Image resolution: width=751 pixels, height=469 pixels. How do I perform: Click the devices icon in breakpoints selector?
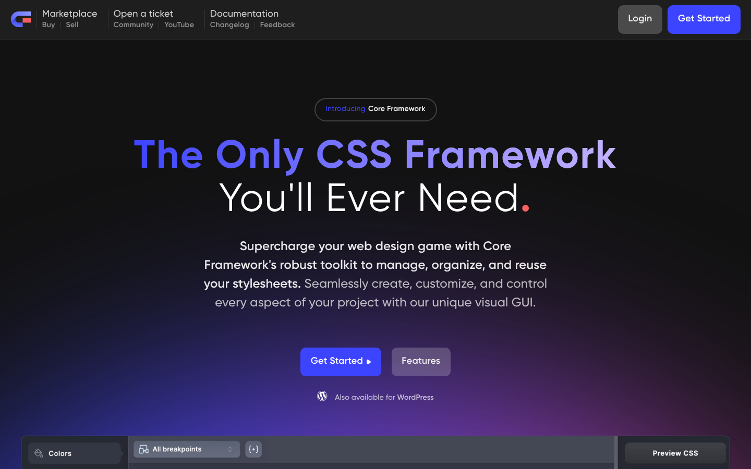click(143, 449)
